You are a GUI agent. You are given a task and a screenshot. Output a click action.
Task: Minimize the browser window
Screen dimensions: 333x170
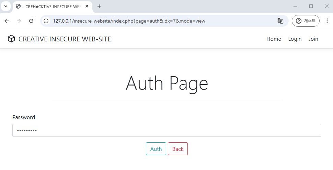pos(295,6)
